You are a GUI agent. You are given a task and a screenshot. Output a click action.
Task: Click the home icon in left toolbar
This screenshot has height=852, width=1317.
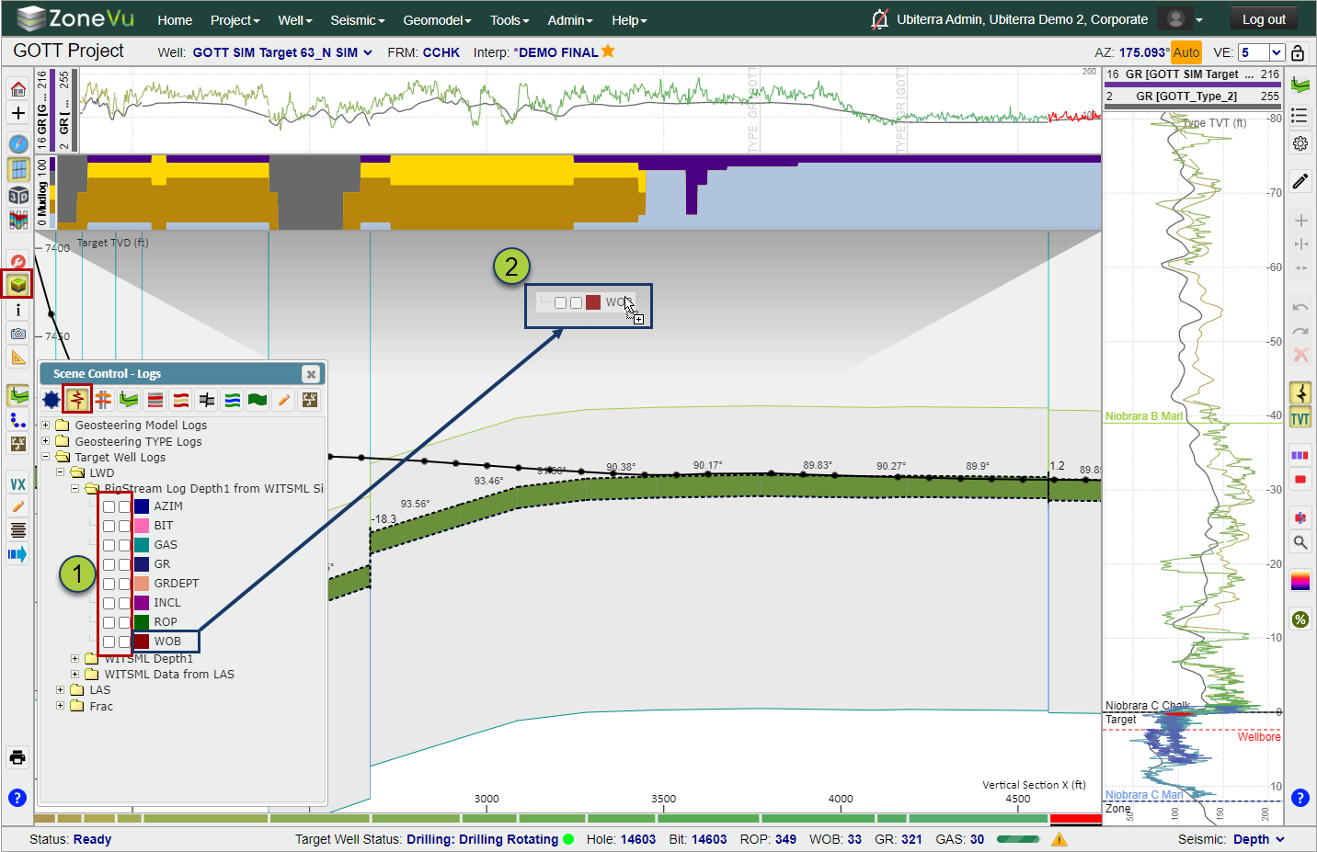tap(17, 89)
